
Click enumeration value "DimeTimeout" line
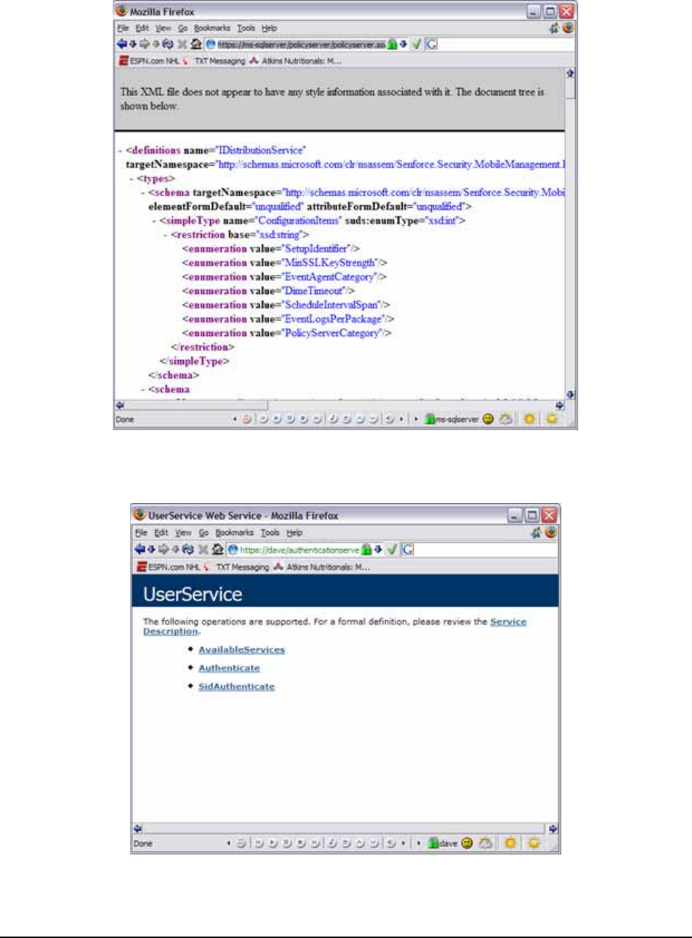coord(268,291)
